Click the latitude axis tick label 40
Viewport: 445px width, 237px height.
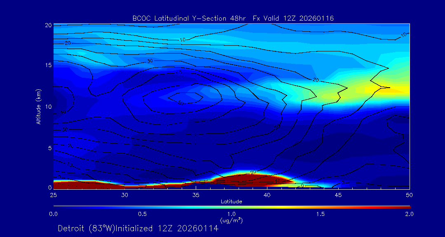[x=267, y=195]
